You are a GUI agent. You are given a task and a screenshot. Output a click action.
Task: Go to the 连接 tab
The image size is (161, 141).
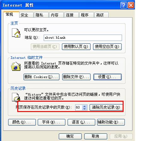[x=71, y=15]
